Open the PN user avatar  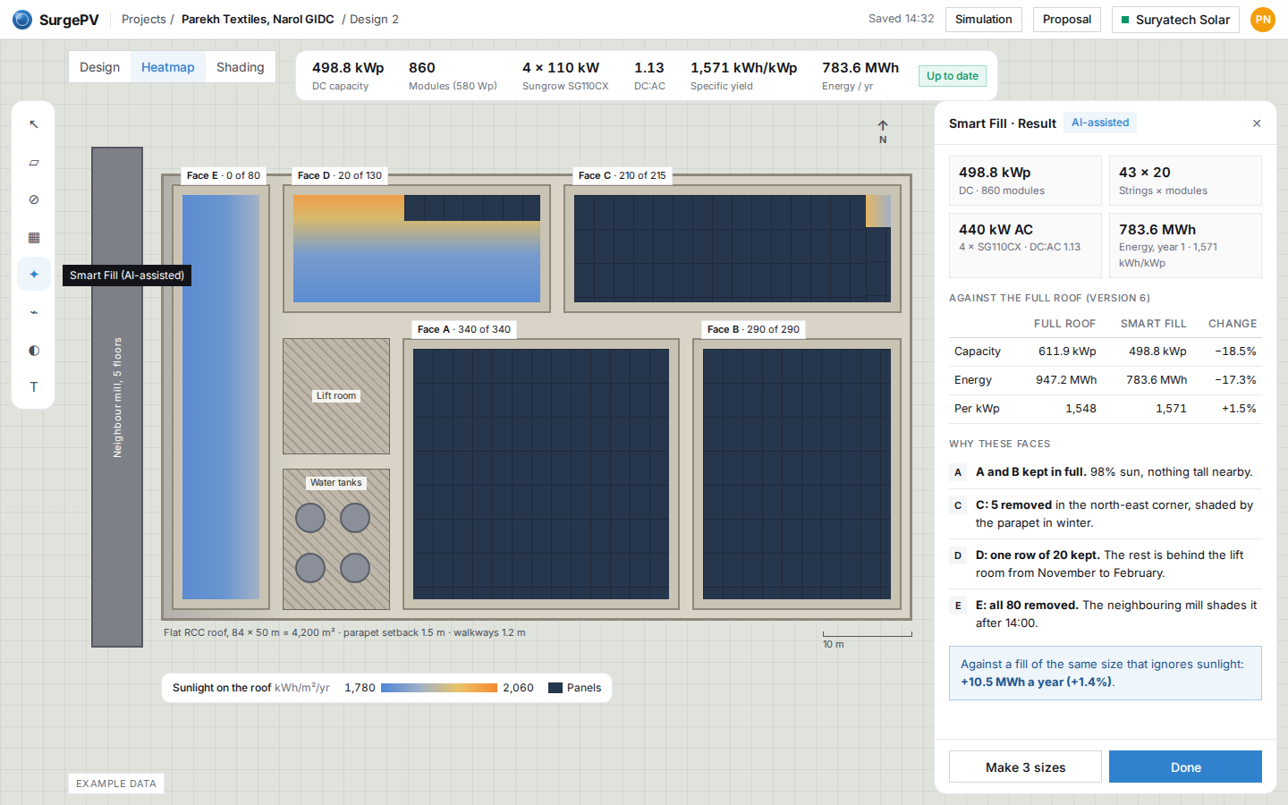tap(1263, 20)
